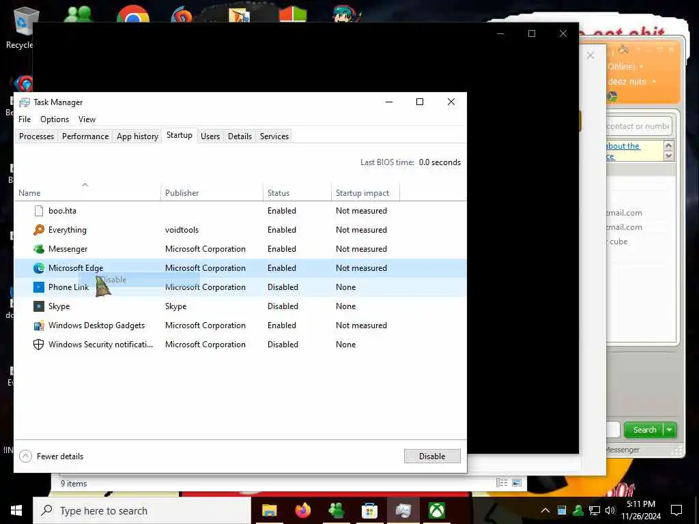This screenshot has width=699, height=524.
Task: Sort by the Status column header
Action: [297, 192]
